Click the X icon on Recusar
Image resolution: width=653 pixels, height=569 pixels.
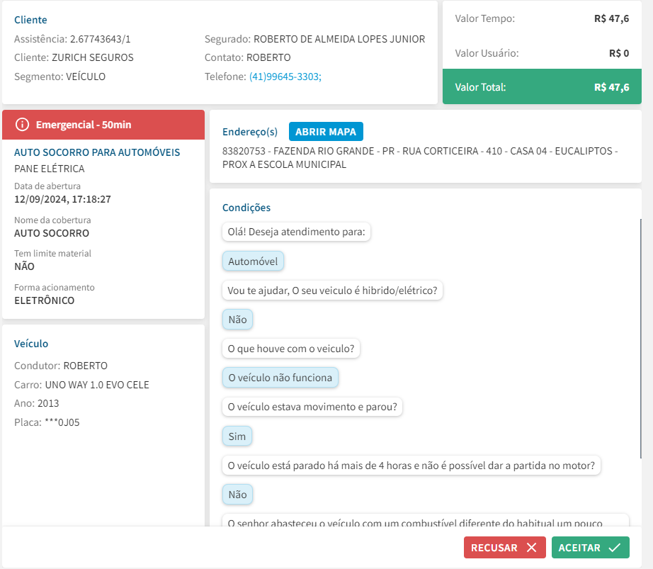531,548
